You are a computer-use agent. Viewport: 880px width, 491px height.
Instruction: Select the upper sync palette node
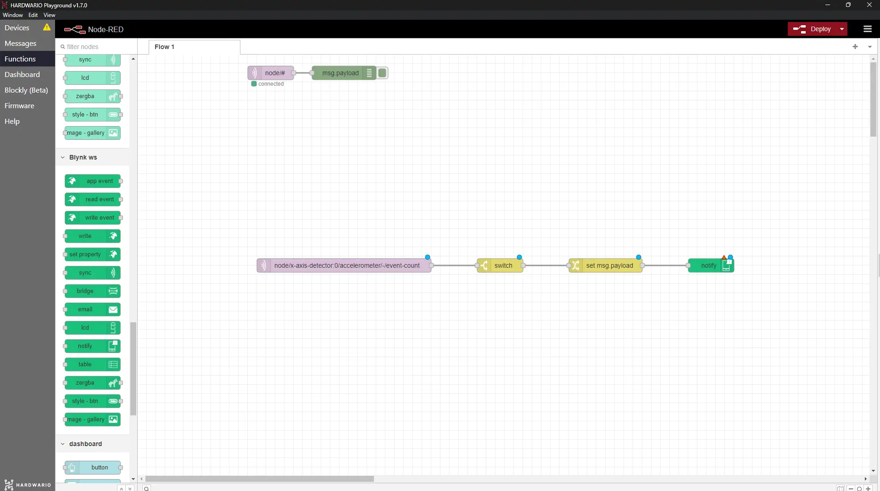(x=93, y=60)
